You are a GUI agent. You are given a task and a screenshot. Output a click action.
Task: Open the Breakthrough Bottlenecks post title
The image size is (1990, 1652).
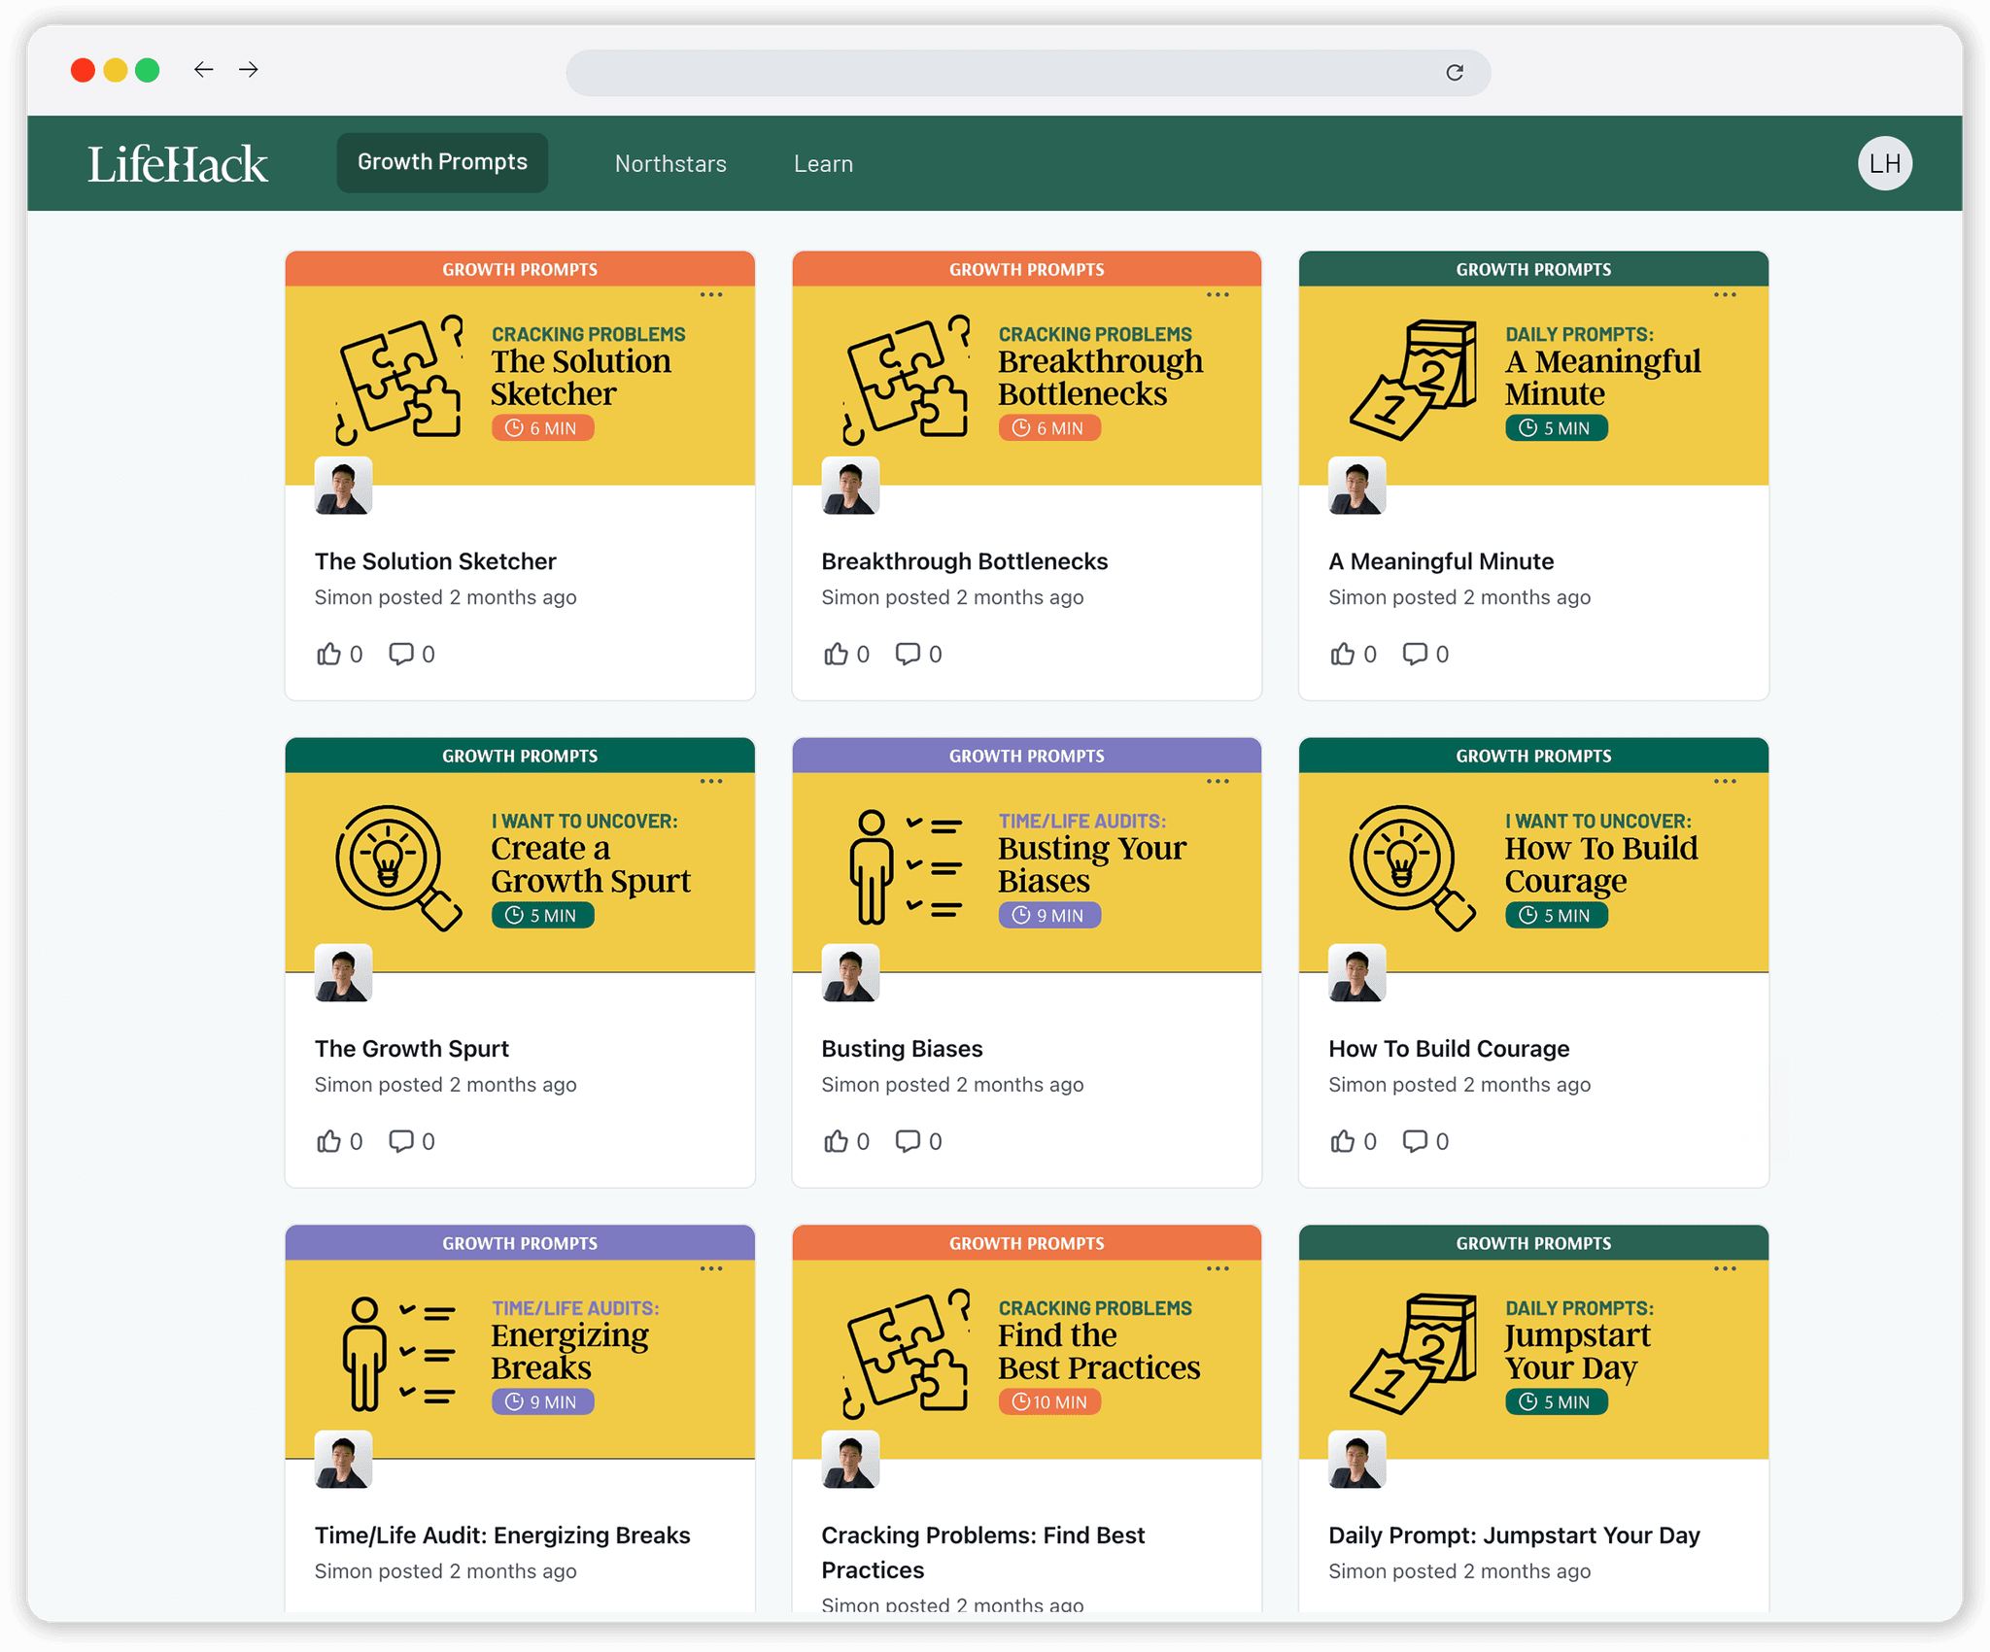click(x=964, y=561)
